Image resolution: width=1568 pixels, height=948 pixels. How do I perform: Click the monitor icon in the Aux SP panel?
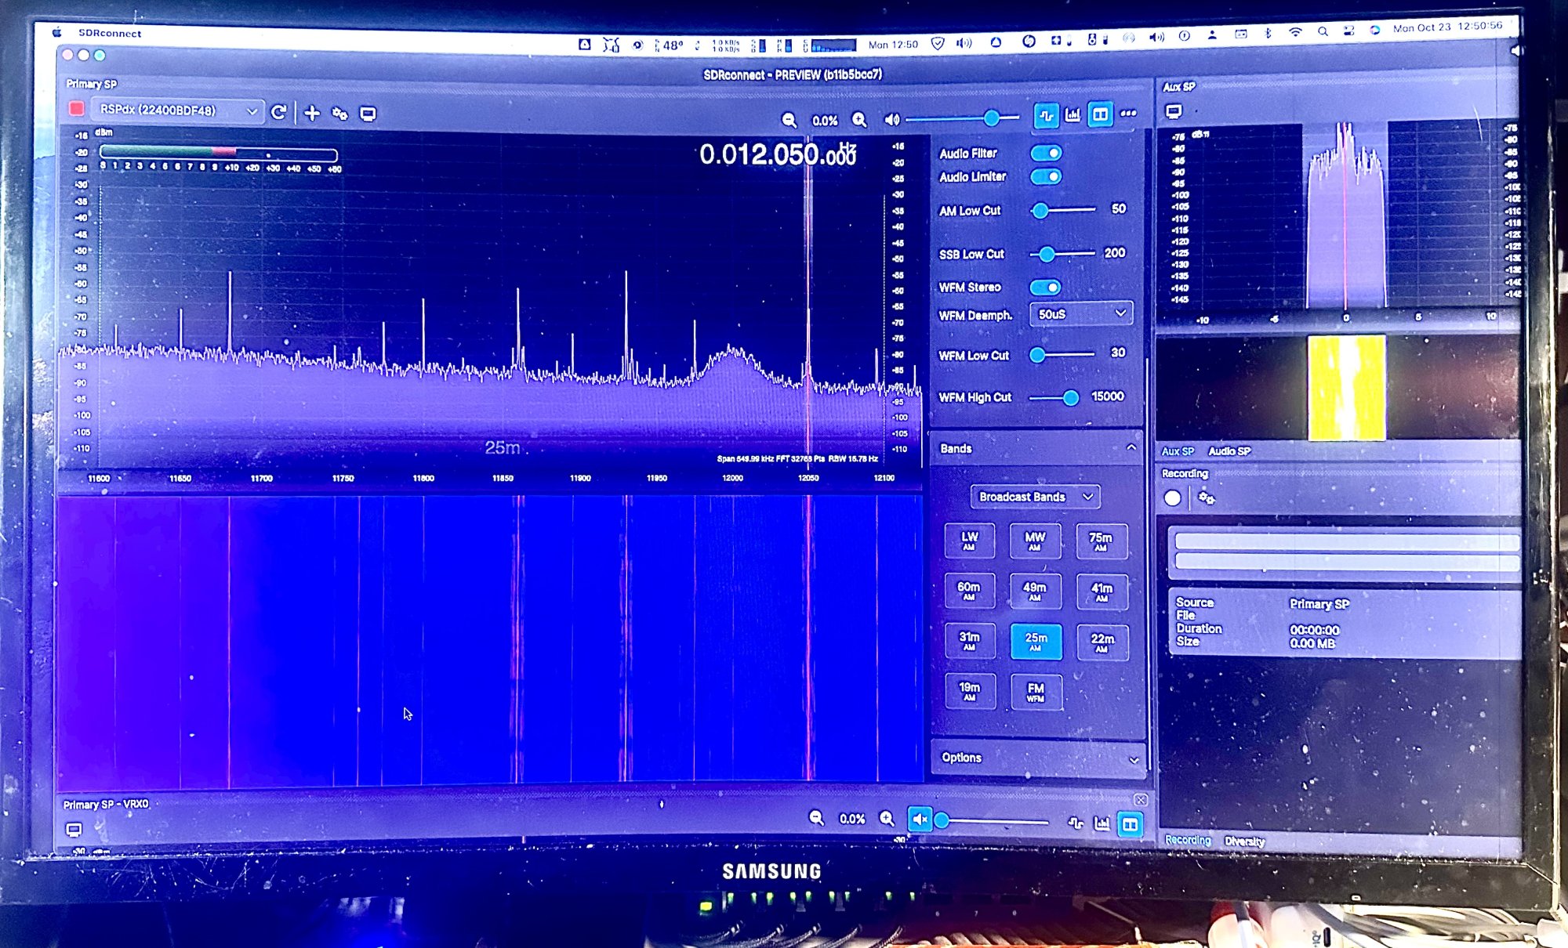tap(1174, 112)
